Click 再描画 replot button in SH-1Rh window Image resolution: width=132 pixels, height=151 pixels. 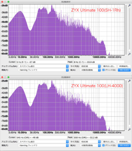tap(124, 66)
